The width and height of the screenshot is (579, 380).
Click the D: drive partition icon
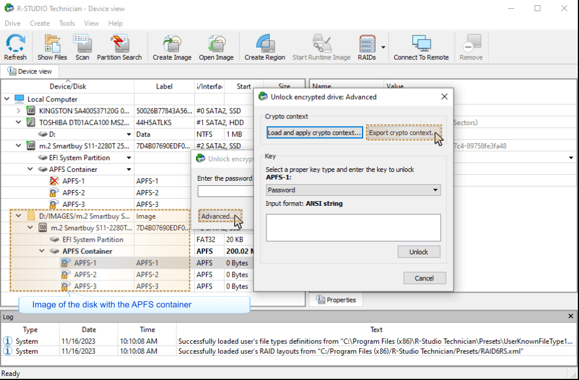[x=43, y=134]
